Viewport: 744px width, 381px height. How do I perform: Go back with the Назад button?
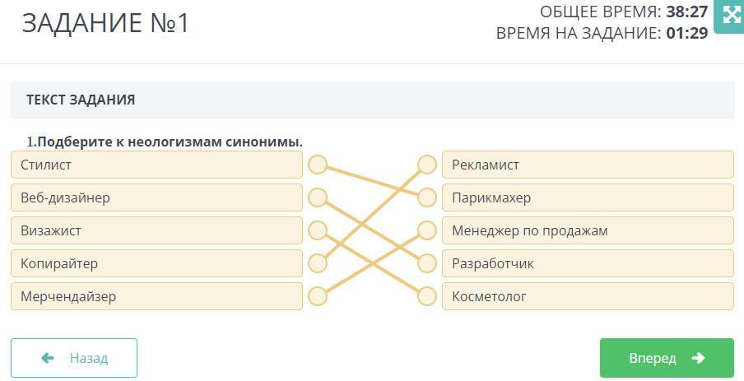pyautogui.click(x=74, y=358)
